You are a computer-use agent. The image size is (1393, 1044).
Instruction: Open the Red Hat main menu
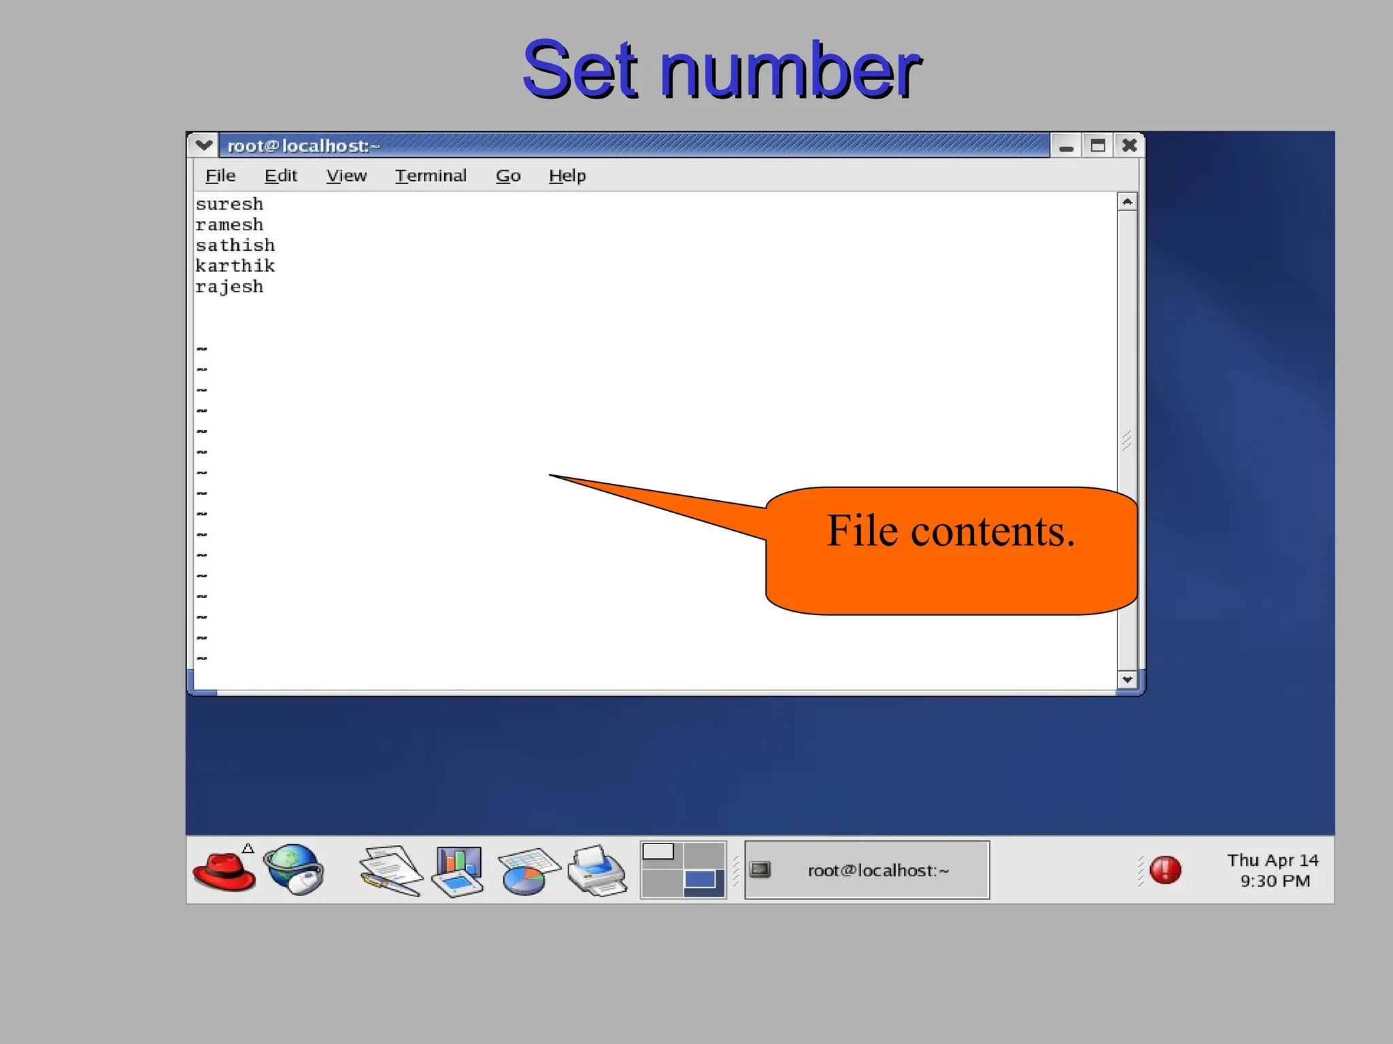(x=224, y=870)
